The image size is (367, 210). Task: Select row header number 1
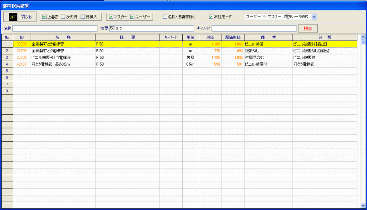tap(7, 44)
